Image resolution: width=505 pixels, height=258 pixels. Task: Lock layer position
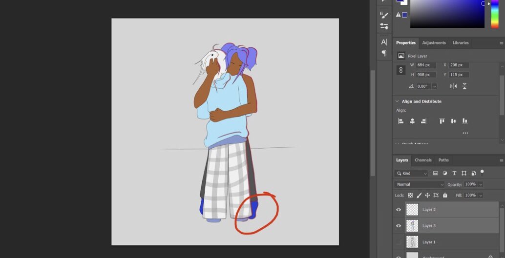pos(427,195)
